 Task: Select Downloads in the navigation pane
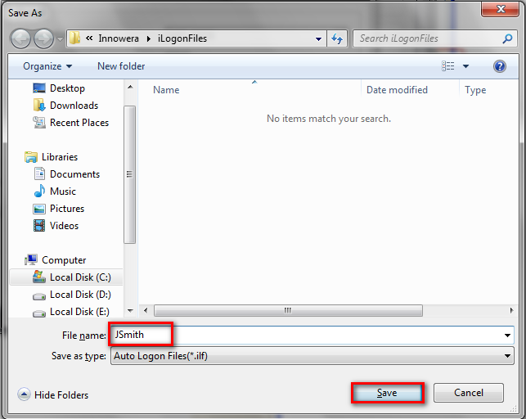coord(74,106)
